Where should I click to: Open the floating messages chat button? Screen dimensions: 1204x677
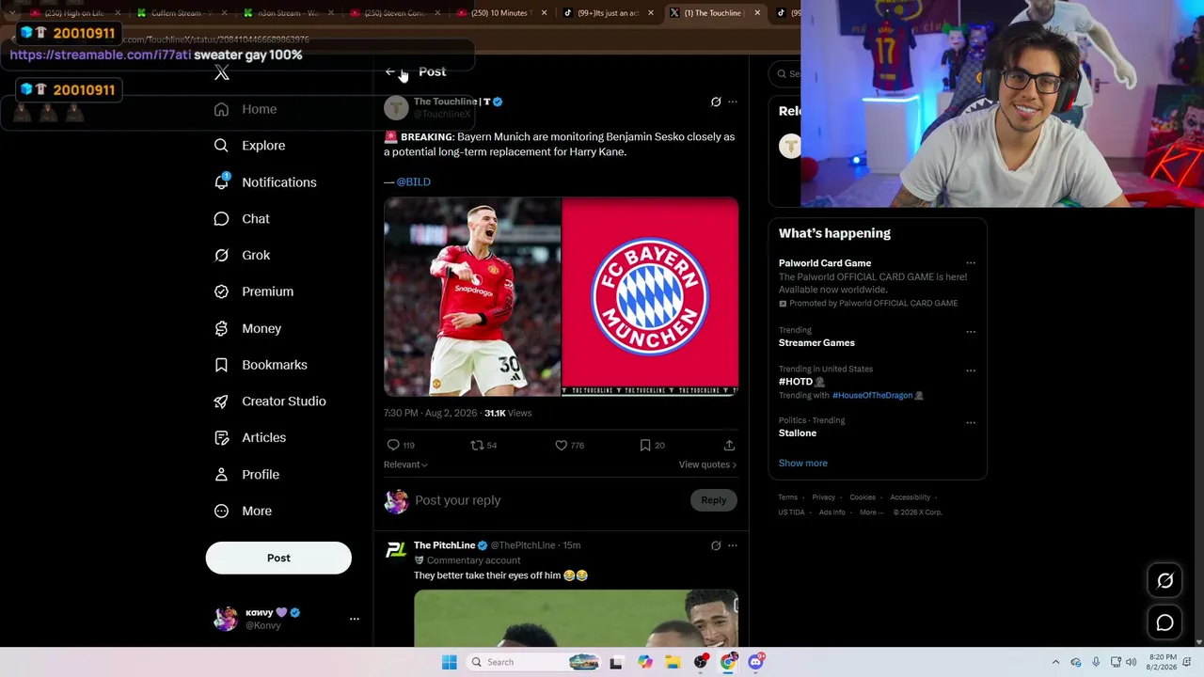1164,622
